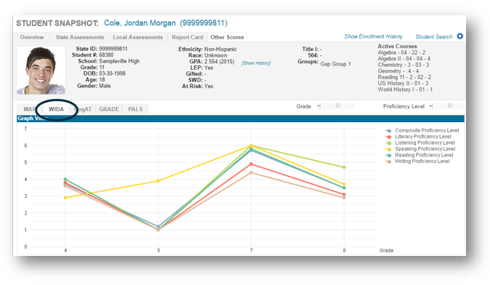Click the Graph View header bar
The image size is (490, 285).
pos(241,119)
